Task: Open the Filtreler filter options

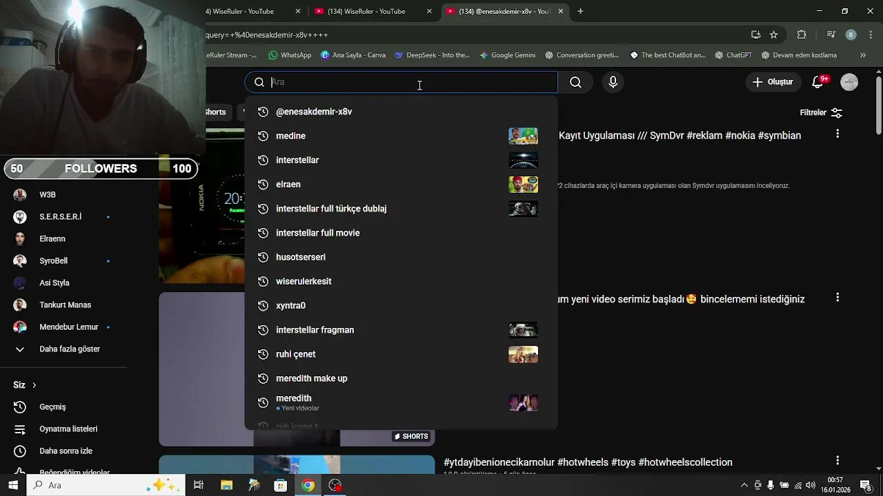Action: pyautogui.click(x=821, y=112)
